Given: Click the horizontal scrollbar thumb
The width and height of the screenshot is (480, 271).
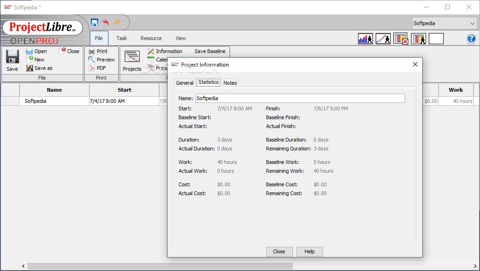Looking at the screenshot, I should click(x=160, y=266).
